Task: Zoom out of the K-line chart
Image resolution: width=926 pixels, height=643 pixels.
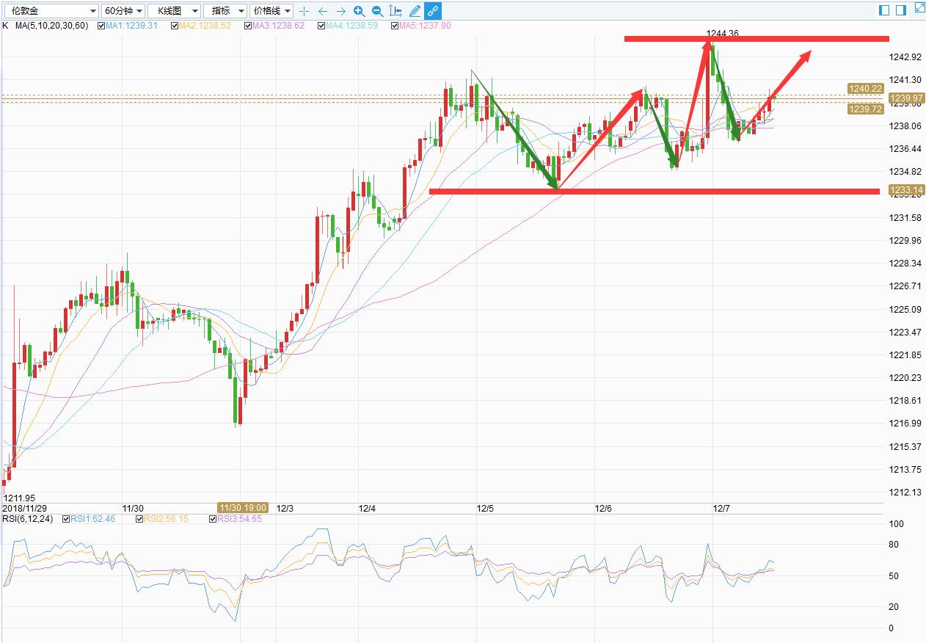Action: (377, 11)
